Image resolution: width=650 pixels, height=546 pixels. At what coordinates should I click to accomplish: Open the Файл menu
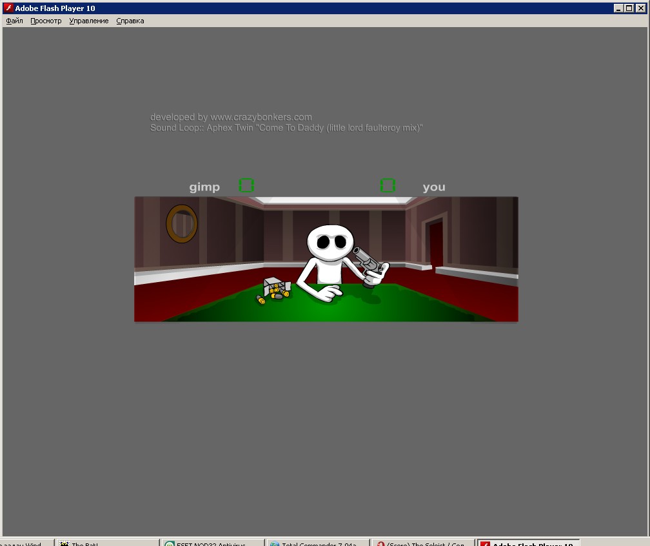(14, 21)
